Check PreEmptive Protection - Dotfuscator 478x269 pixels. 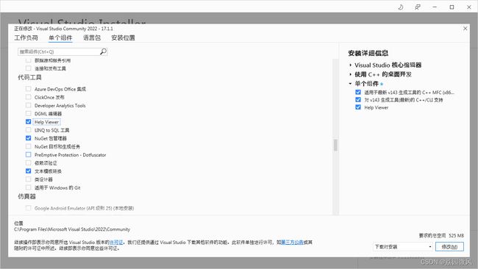[29, 154]
